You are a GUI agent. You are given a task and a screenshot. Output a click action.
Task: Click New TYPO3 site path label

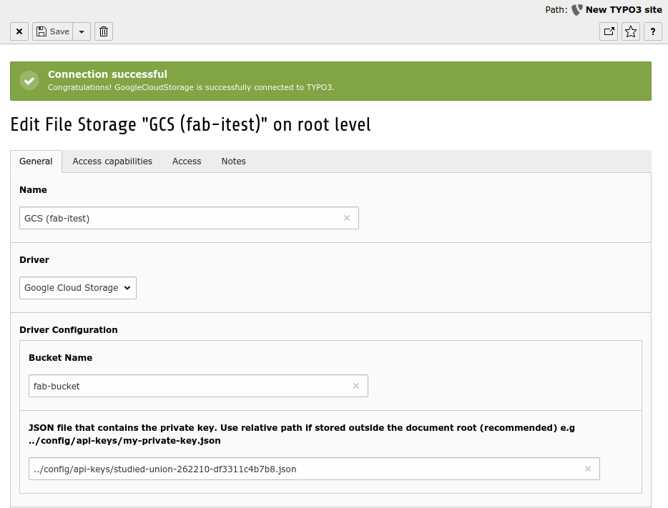624,10
